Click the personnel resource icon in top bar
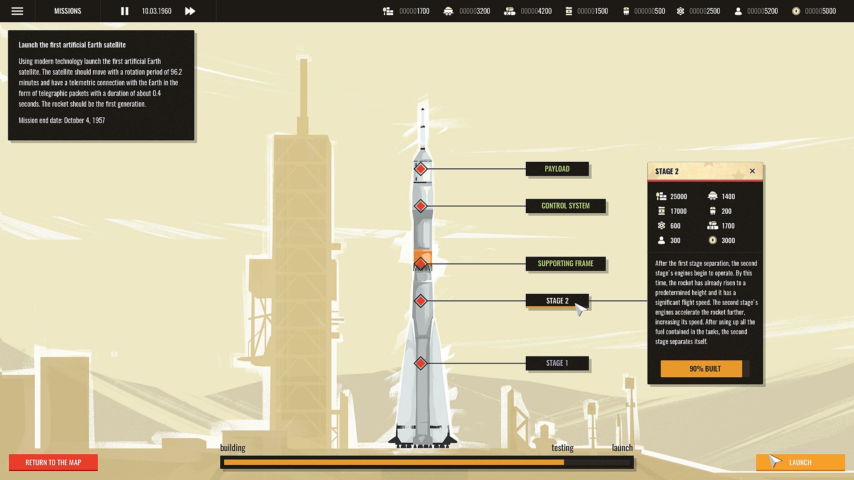This screenshot has width=854, height=480. click(x=738, y=11)
